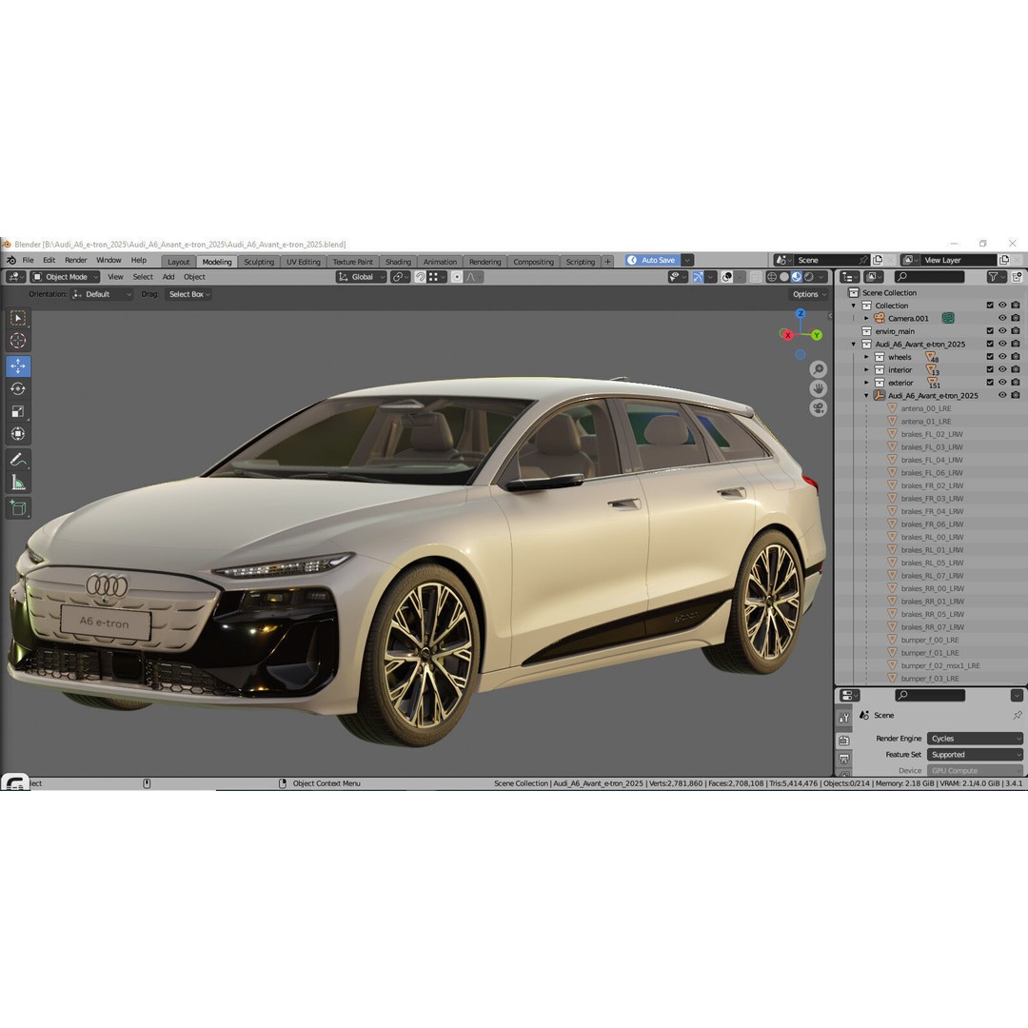Uncheck the wheels collection exclude checkbox
1028x1028 pixels.
point(990,357)
